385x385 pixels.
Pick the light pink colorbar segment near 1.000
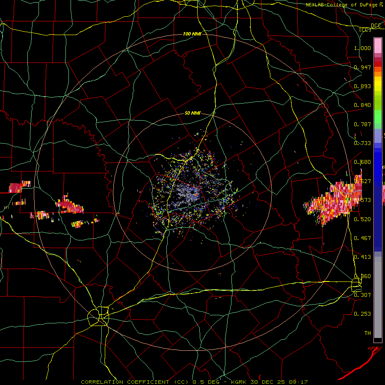point(378,46)
